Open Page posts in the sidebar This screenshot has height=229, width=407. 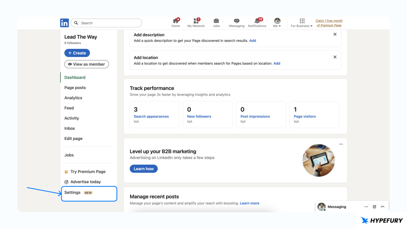(75, 87)
